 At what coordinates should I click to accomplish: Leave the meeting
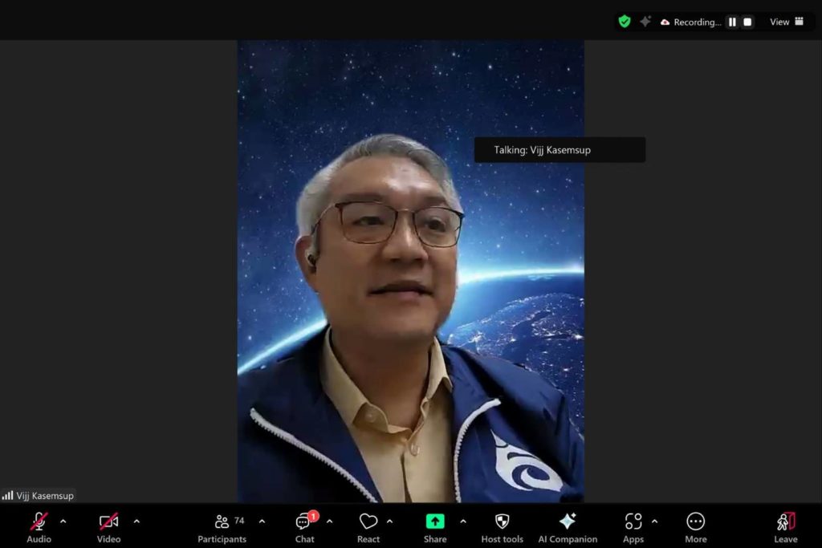point(786,528)
